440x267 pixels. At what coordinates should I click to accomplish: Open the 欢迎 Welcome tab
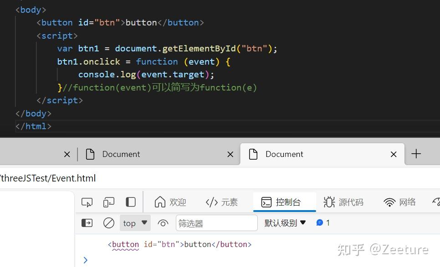[x=170, y=202]
